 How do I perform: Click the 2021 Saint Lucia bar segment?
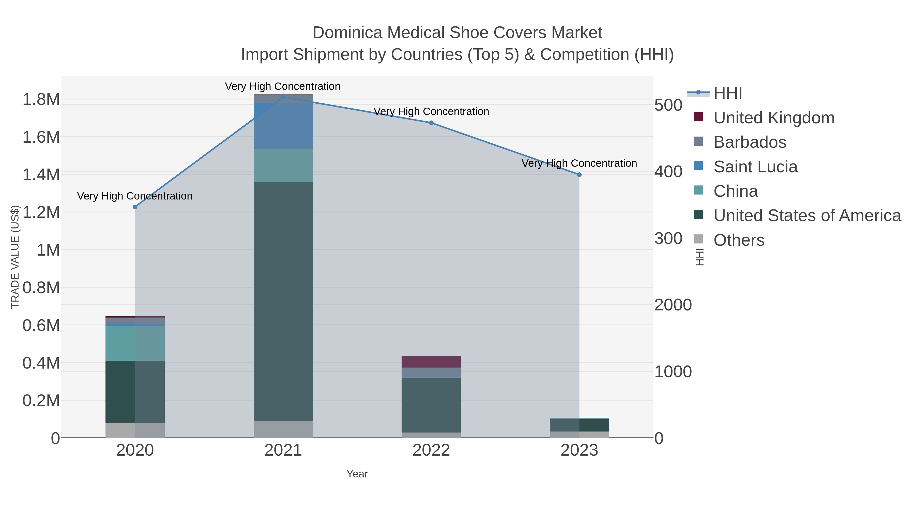[x=283, y=126]
